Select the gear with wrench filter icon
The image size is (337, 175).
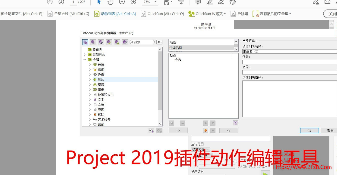(x=125, y=42)
